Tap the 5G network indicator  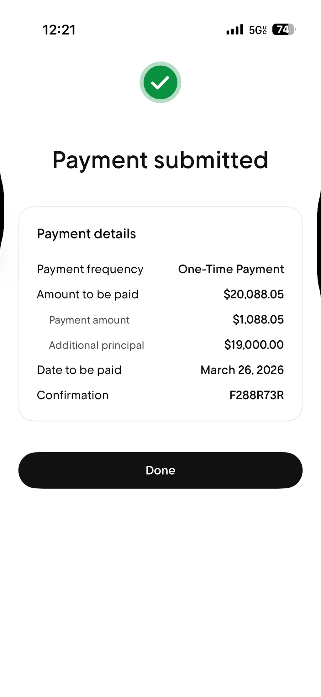pyautogui.click(x=258, y=30)
